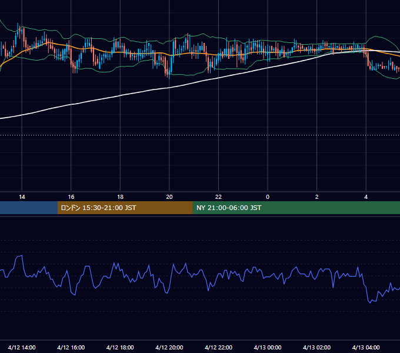Click the 0 hour axis label
The width and height of the screenshot is (400, 353).
pyautogui.click(x=268, y=197)
